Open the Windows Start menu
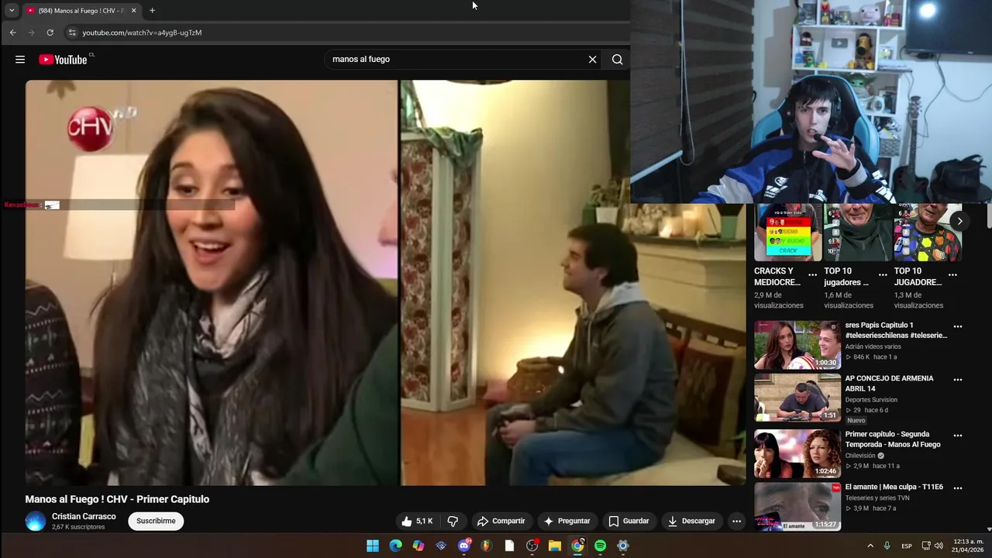Viewport: 992px width, 558px height. (x=373, y=546)
